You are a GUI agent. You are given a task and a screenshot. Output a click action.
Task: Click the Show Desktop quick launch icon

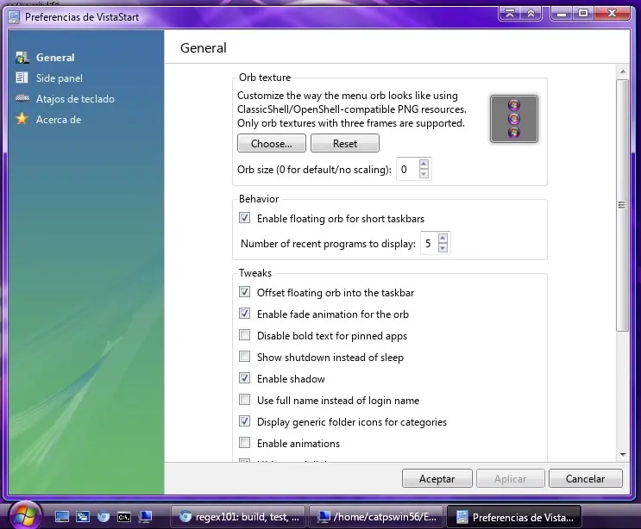click(62, 517)
